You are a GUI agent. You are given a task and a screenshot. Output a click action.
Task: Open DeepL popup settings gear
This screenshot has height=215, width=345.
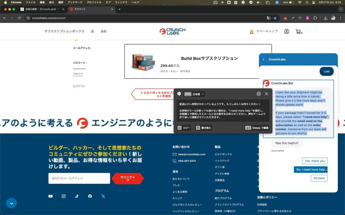pos(259,94)
